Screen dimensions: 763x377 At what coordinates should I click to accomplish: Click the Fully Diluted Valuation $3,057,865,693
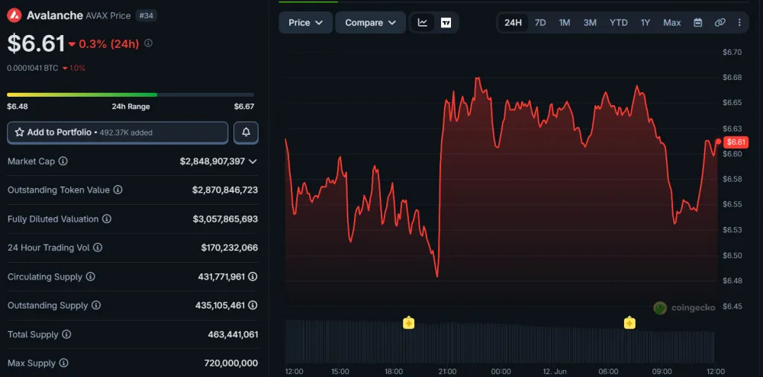click(x=225, y=219)
